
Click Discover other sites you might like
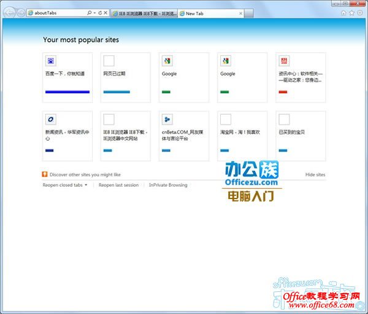point(85,175)
